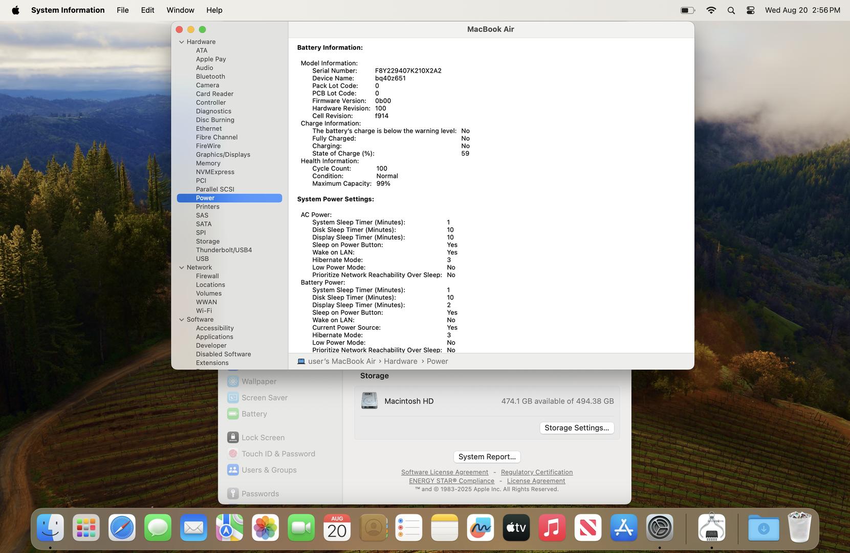The height and width of the screenshot is (553, 850).
Task: Select Wi-Fi under Network
Action: click(x=204, y=311)
